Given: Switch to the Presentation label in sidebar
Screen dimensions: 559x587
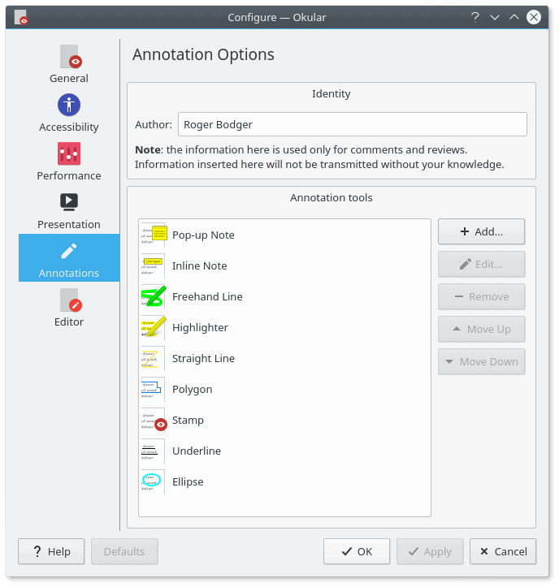Looking at the screenshot, I should pyautogui.click(x=69, y=224).
